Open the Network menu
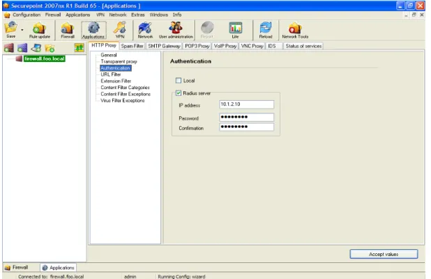431x279 pixels. (x=118, y=15)
